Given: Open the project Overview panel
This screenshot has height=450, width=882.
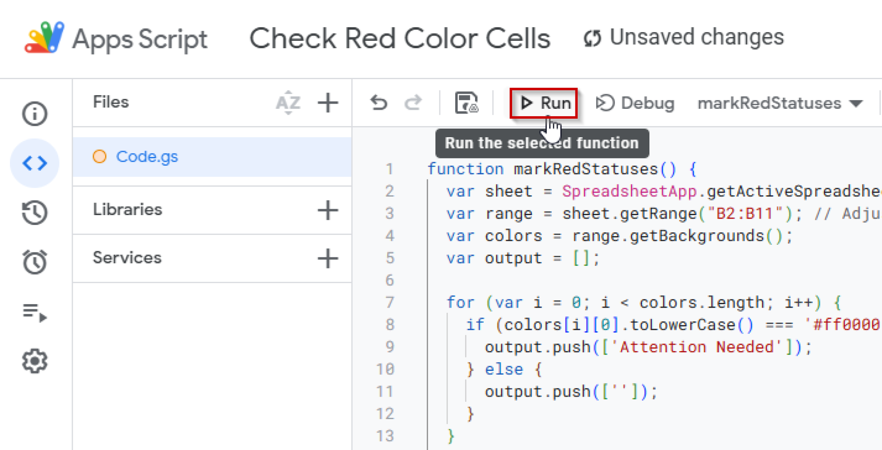Looking at the screenshot, I should pos(34,113).
